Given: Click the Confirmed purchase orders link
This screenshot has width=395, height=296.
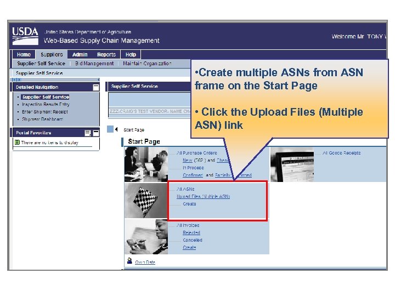Looking at the screenshot, I should pos(193,175).
